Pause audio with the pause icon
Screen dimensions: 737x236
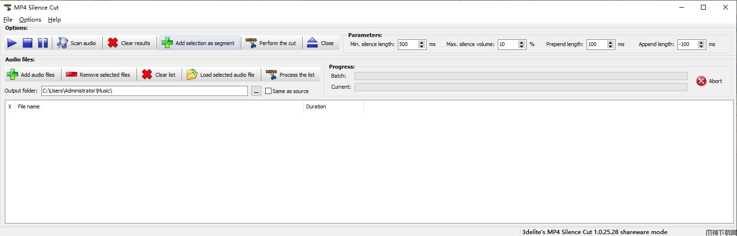click(x=43, y=43)
